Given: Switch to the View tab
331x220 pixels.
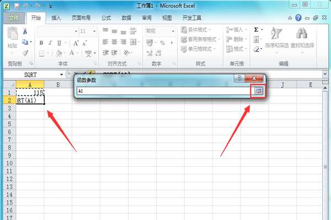Looking at the screenshot, I should click(167, 18).
